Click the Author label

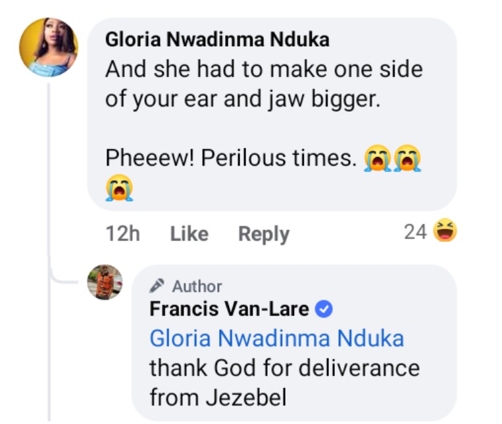coord(197,286)
